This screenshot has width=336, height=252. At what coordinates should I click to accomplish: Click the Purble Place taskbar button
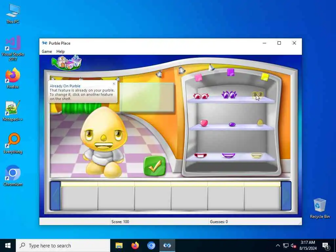click(x=167, y=245)
